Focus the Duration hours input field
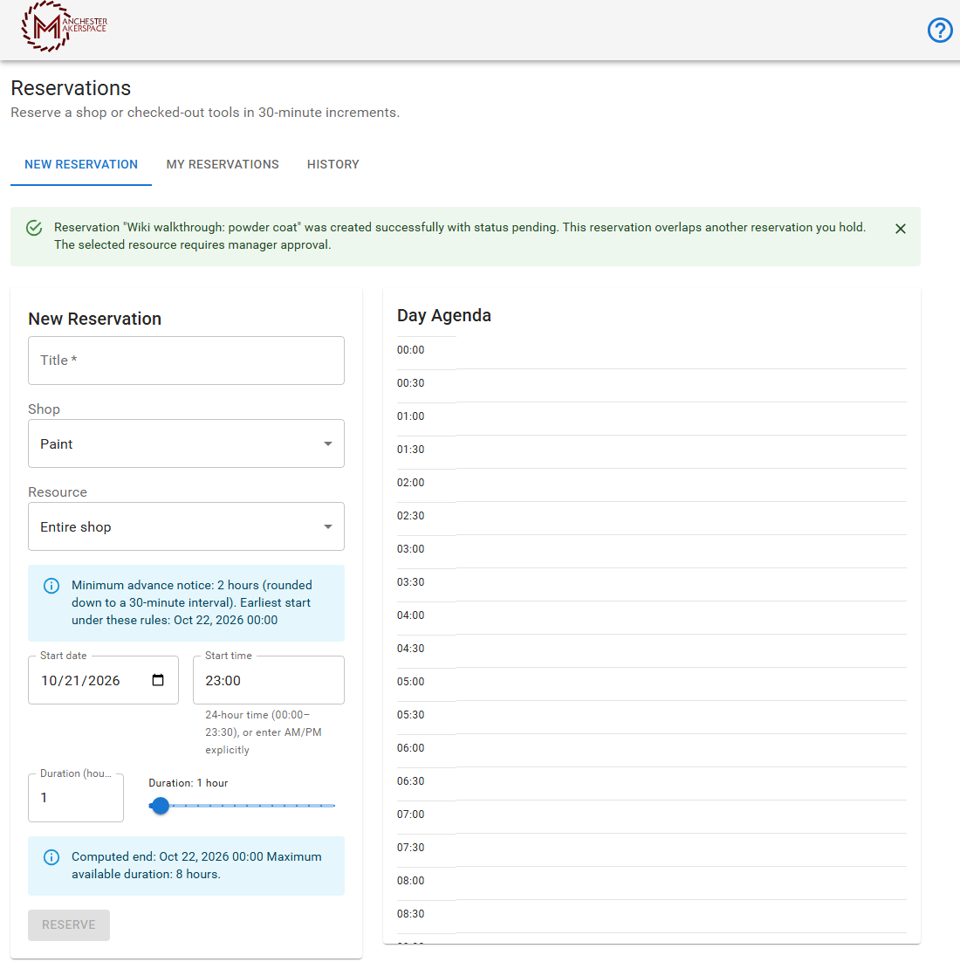The width and height of the screenshot is (960, 969). [76, 798]
